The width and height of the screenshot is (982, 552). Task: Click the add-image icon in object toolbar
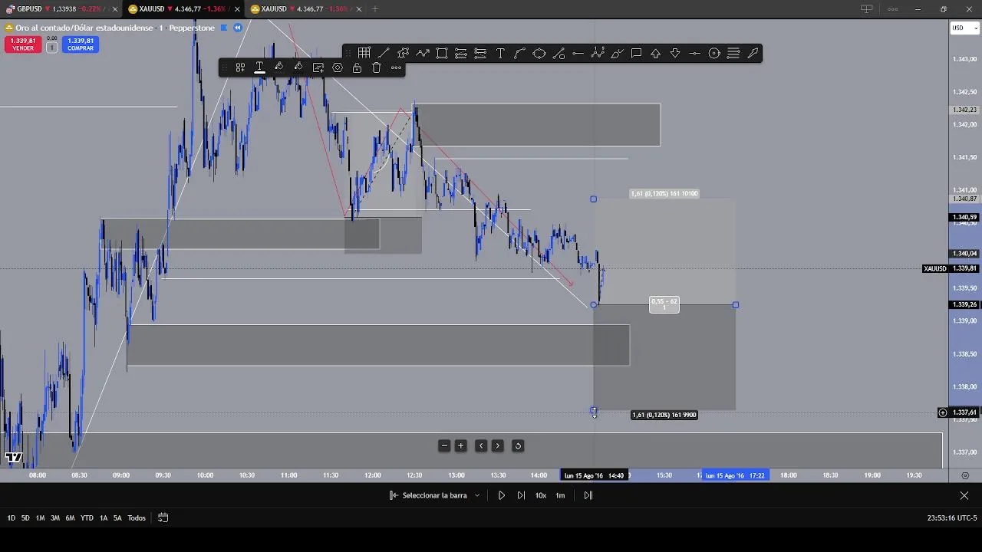[x=318, y=67]
